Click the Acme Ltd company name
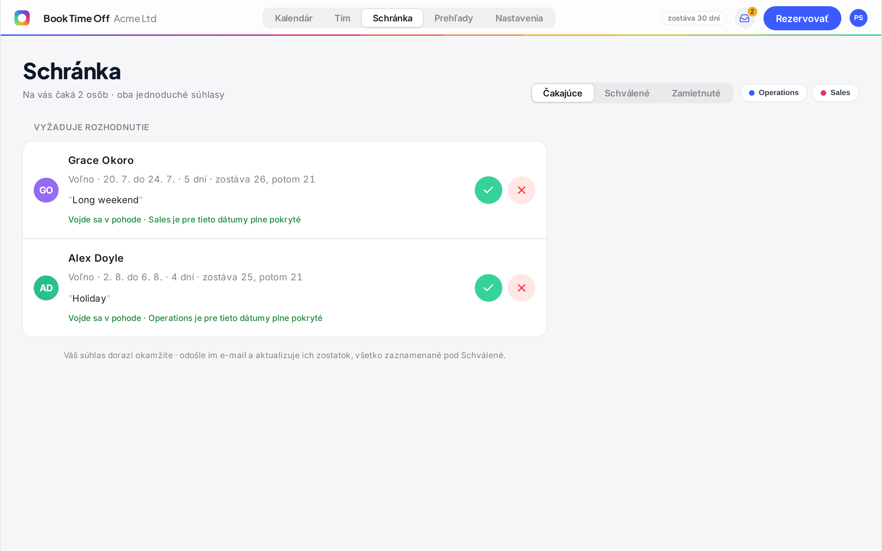 click(135, 19)
